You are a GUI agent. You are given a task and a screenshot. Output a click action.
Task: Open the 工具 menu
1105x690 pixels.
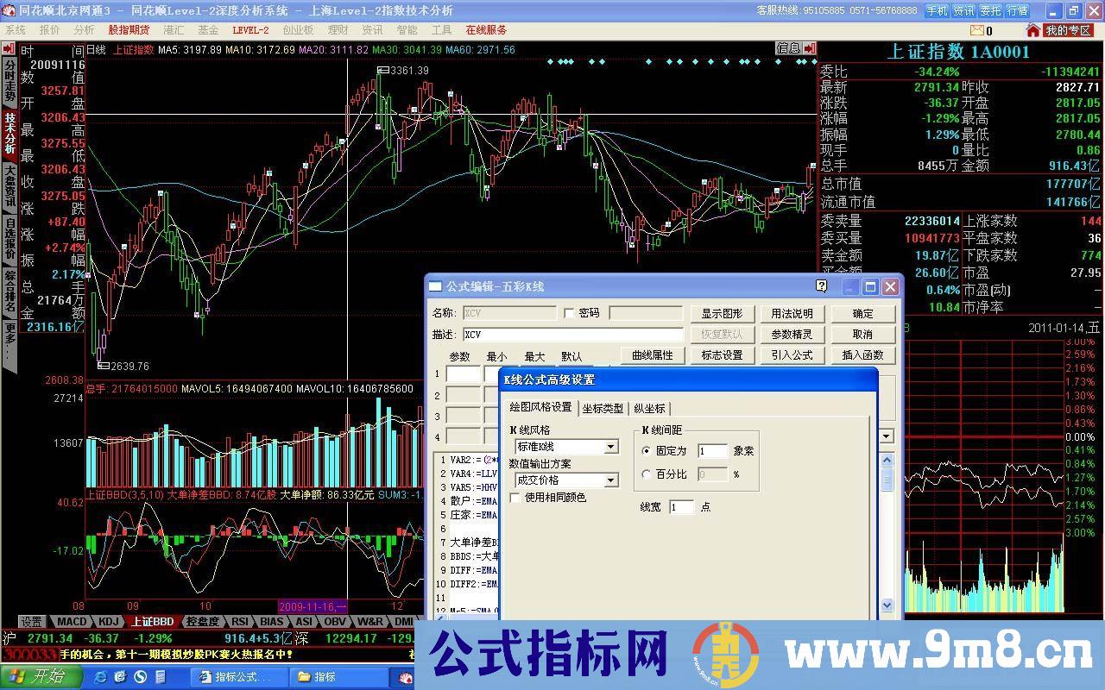point(442,30)
